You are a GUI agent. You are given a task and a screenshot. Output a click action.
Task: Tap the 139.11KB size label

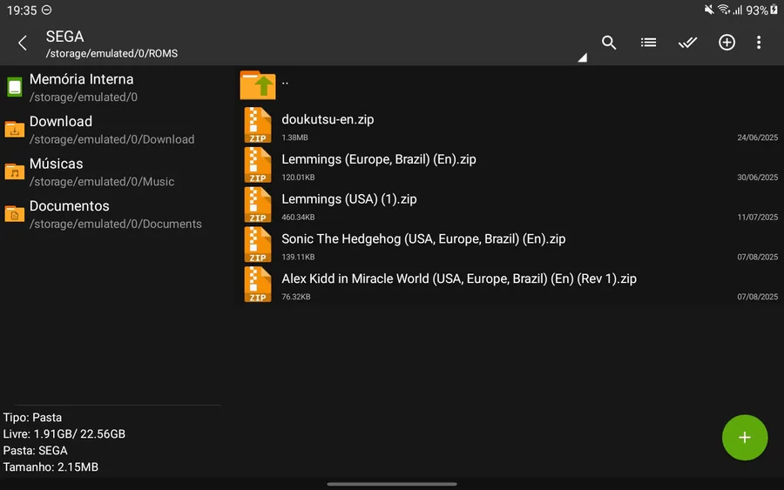pos(298,257)
